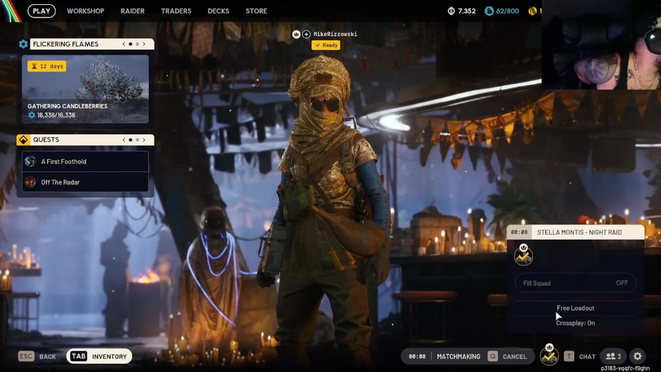
Task: Open the Off The Radar quest
Action: point(85,182)
